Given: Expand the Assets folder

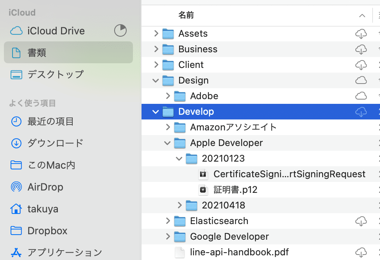Looking at the screenshot, I should tap(156, 34).
